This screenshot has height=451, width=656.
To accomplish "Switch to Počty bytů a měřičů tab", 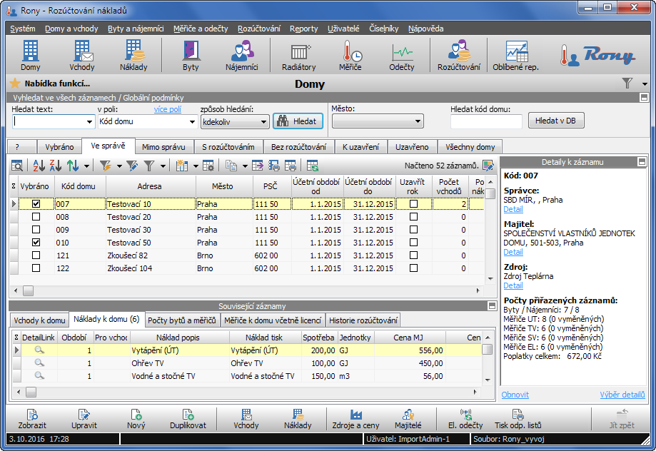I will pyautogui.click(x=181, y=320).
